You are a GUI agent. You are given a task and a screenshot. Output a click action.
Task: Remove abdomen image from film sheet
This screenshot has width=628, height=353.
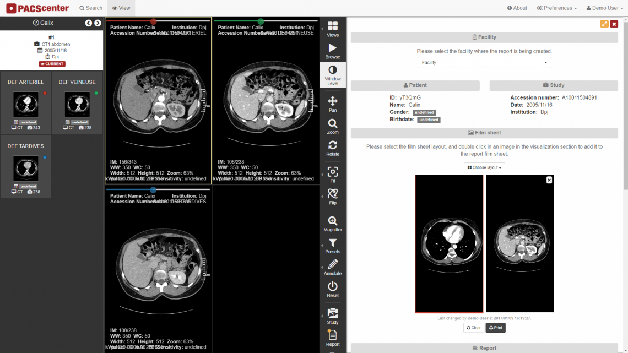pos(549,180)
